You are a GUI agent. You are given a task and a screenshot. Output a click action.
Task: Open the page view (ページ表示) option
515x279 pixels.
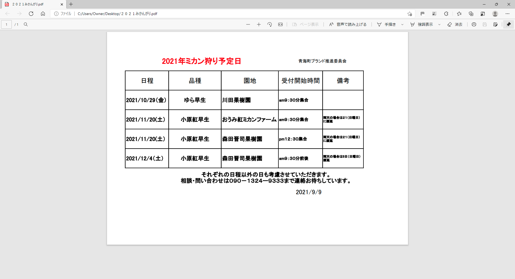[x=306, y=24]
